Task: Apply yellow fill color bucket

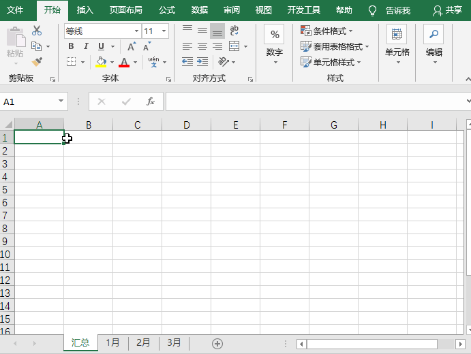Action: 102,62
